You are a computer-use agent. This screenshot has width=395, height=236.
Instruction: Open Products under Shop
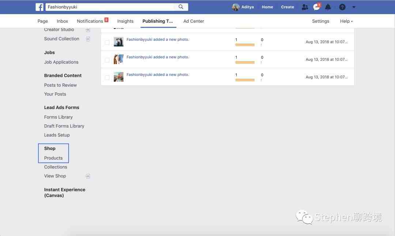pos(53,158)
